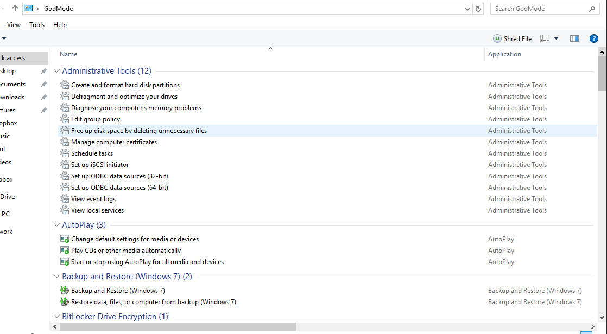
Task: Open the View menu
Action: coord(14,25)
